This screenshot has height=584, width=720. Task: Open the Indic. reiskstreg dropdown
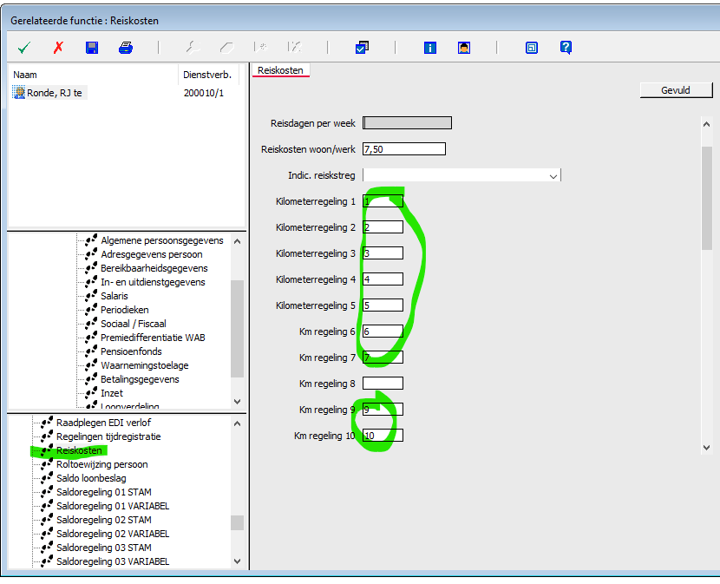coord(553,175)
